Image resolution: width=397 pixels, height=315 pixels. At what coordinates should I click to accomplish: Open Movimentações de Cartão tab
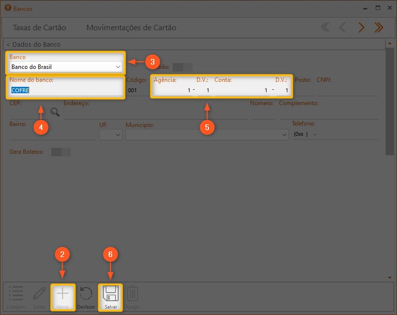[x=131, y=28]
